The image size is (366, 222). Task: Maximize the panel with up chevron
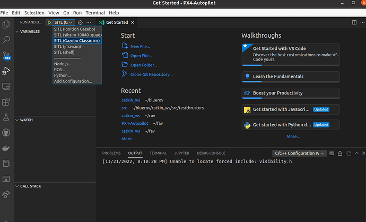point(356,153)
